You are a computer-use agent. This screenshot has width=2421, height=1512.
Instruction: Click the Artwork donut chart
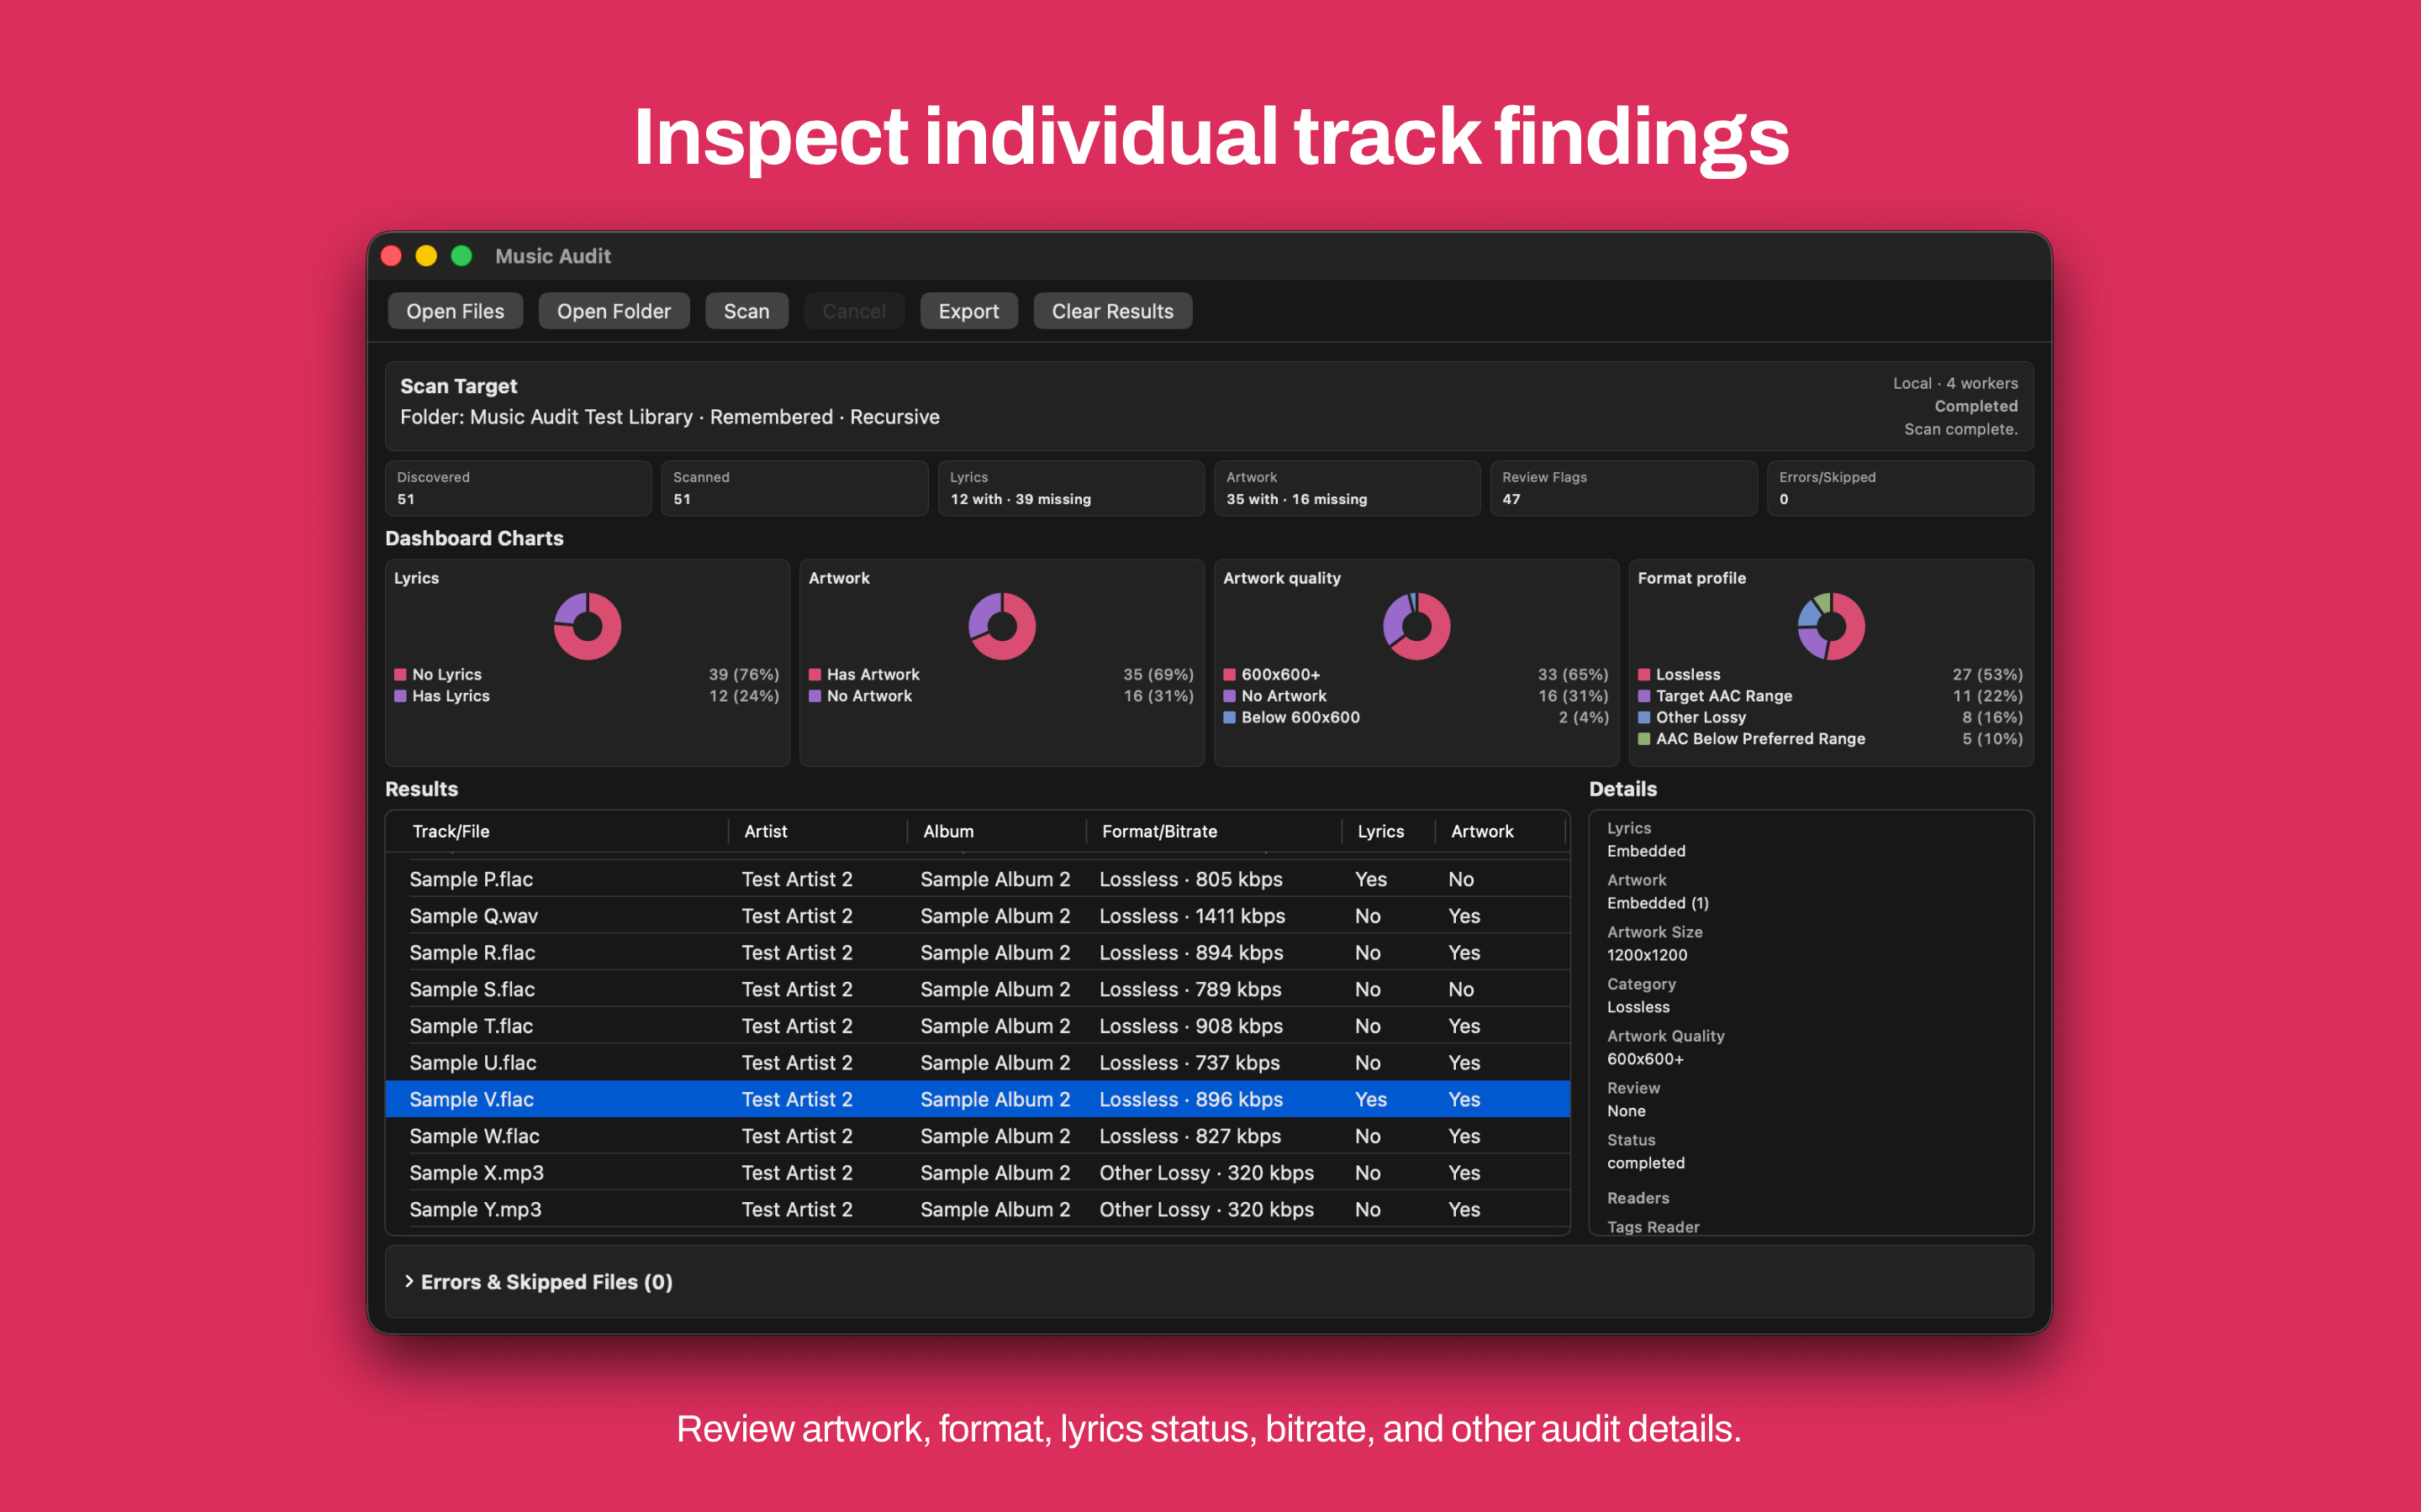1002,626
